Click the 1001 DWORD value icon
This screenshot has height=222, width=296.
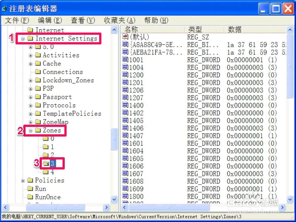tap(125, 60)
